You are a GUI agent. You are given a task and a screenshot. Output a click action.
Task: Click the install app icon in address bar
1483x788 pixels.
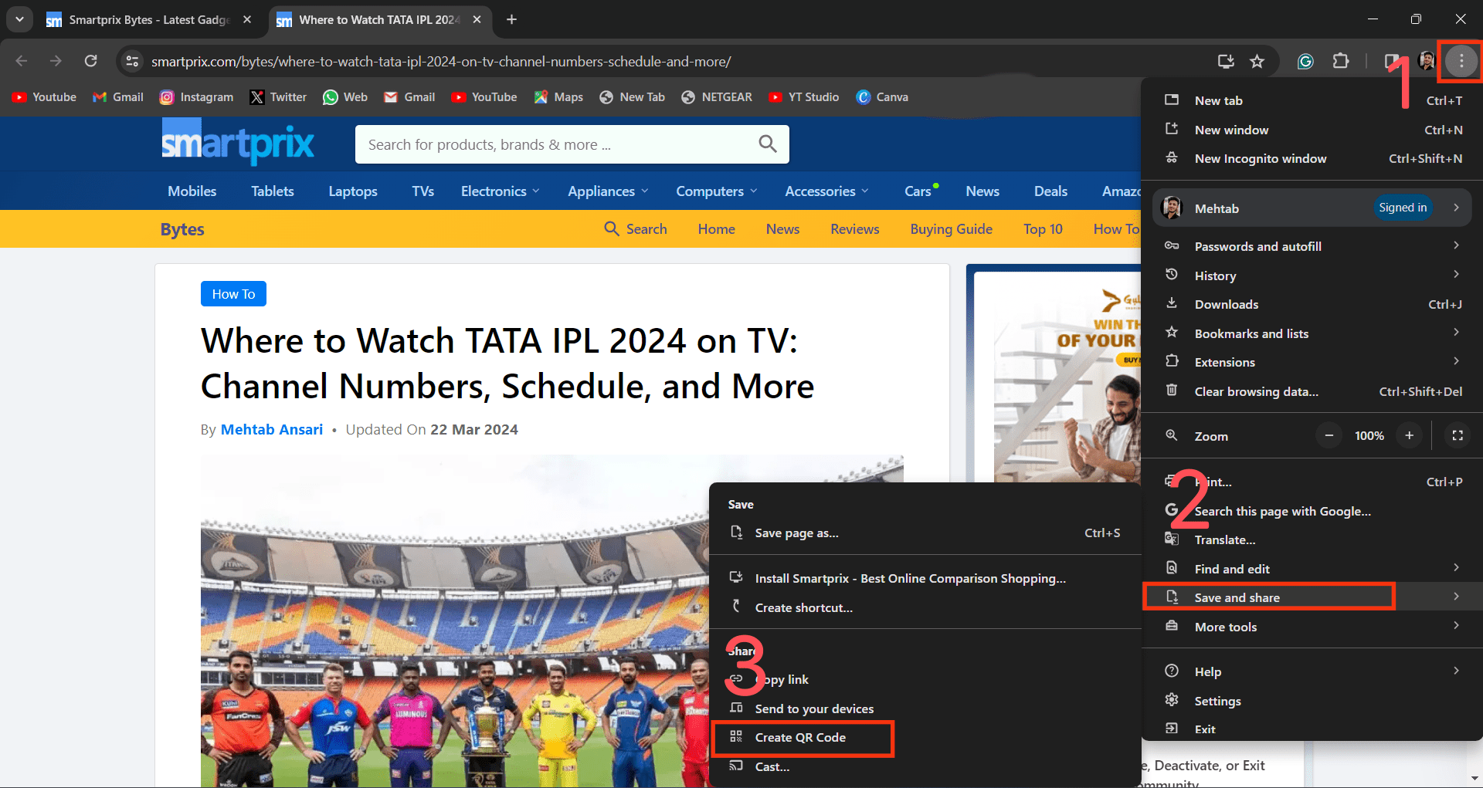[1226, 61]
